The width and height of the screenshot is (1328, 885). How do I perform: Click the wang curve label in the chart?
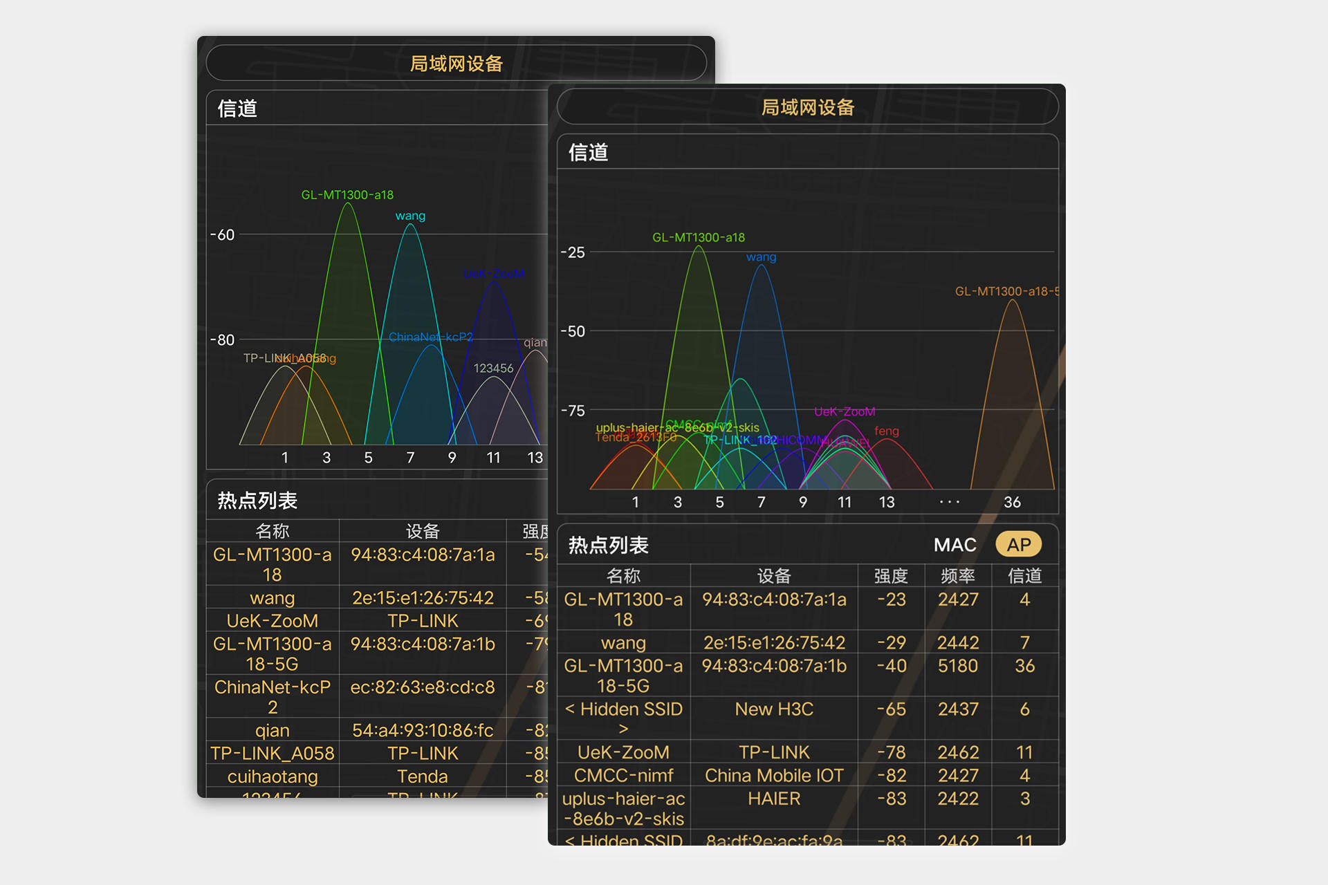pyautogui.click(x=761, y=257)
